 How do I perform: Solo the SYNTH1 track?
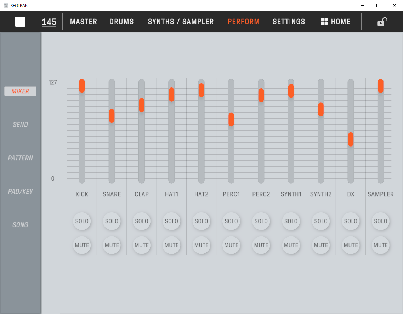291,221
